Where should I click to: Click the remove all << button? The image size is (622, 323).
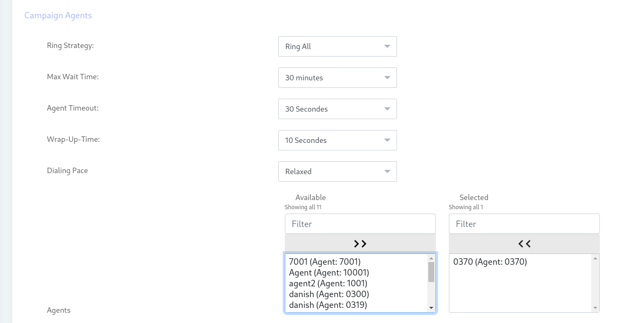coord(524,244)
